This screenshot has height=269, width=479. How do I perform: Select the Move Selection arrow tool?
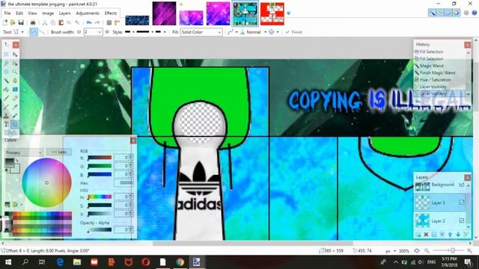(15, 55)
